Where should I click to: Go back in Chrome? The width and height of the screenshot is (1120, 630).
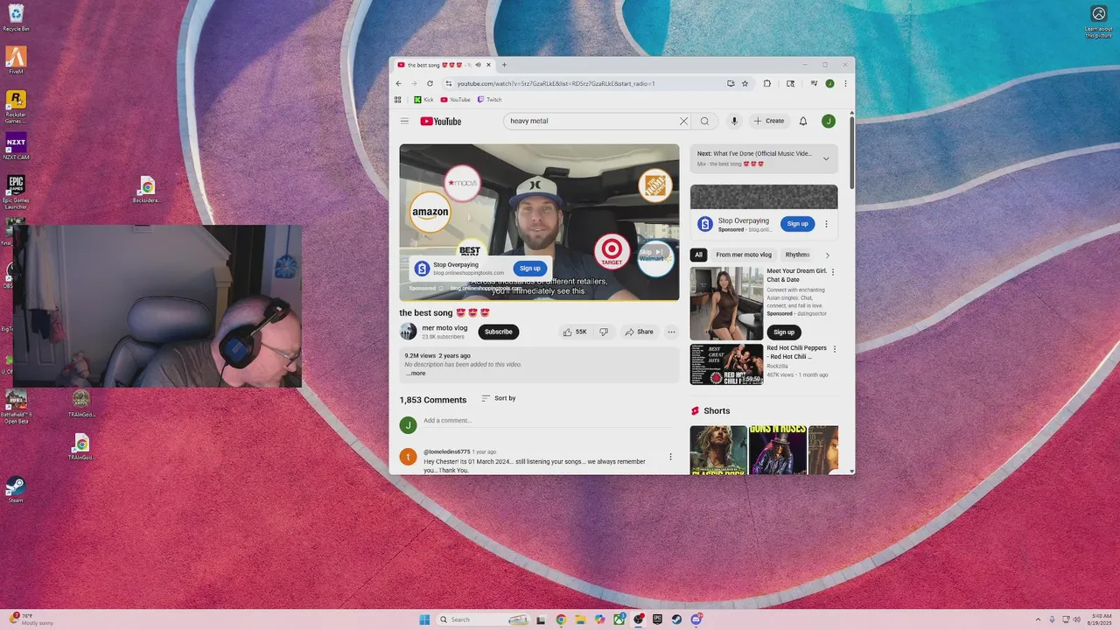(x=399, y=84)
